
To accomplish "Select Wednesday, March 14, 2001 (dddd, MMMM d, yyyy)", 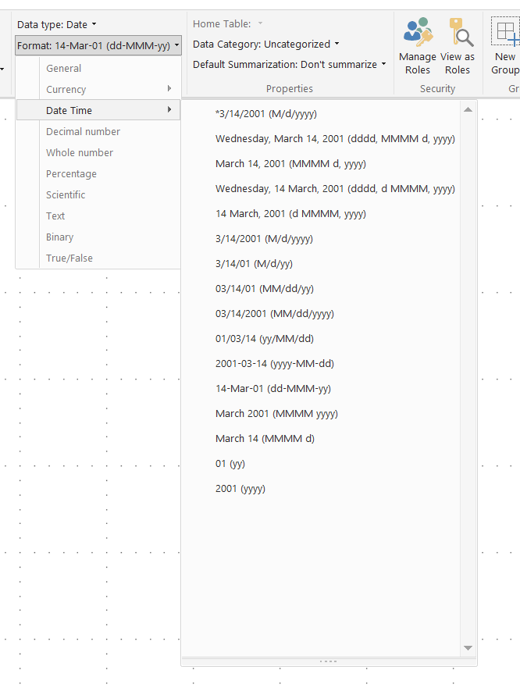I will (x=322, y=139).
